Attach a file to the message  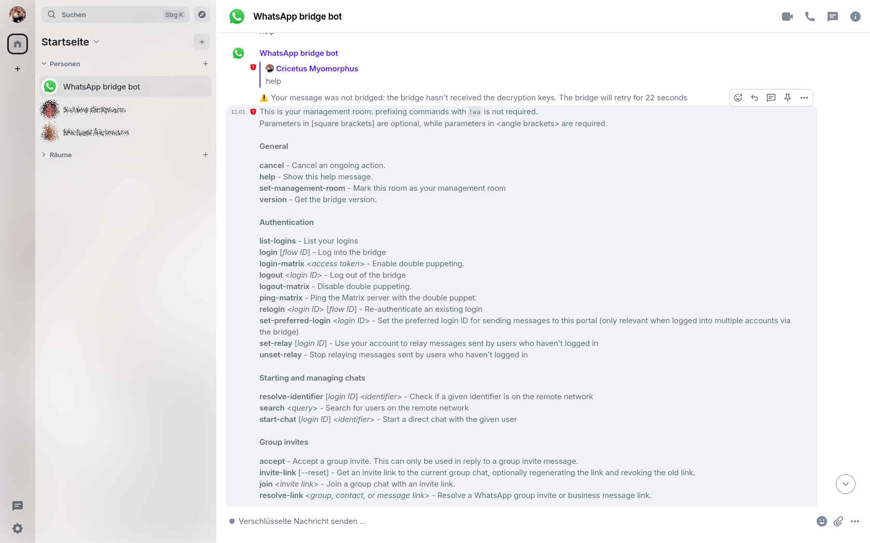[x=838, y=521]
